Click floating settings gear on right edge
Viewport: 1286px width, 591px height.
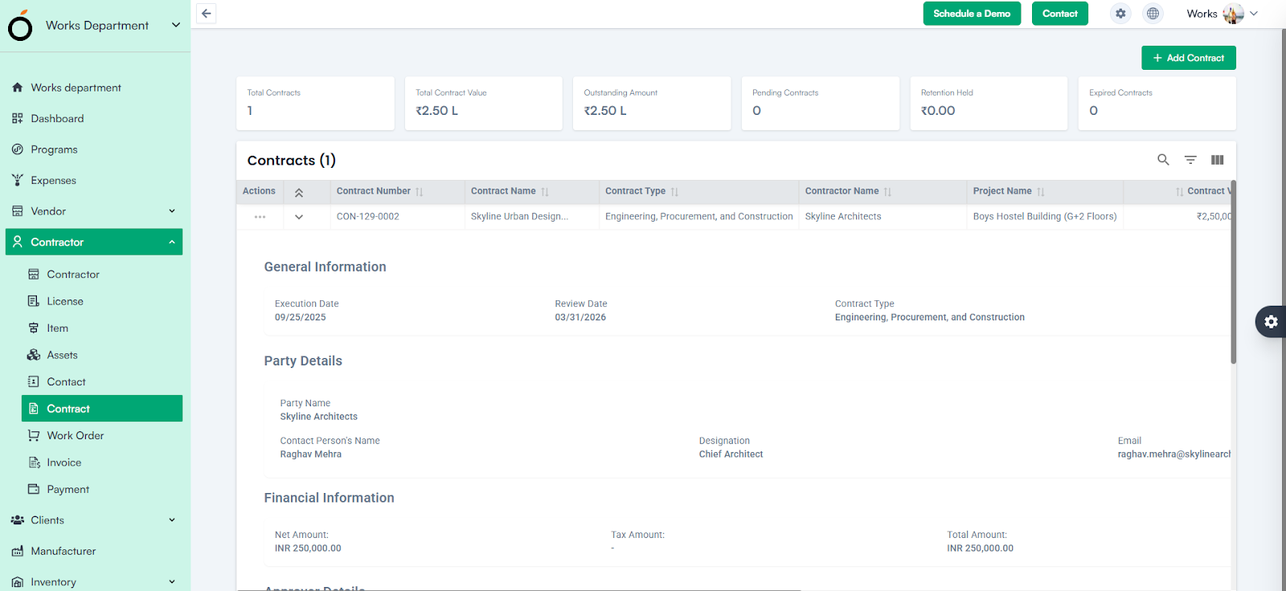click(x=1271, y=322)
